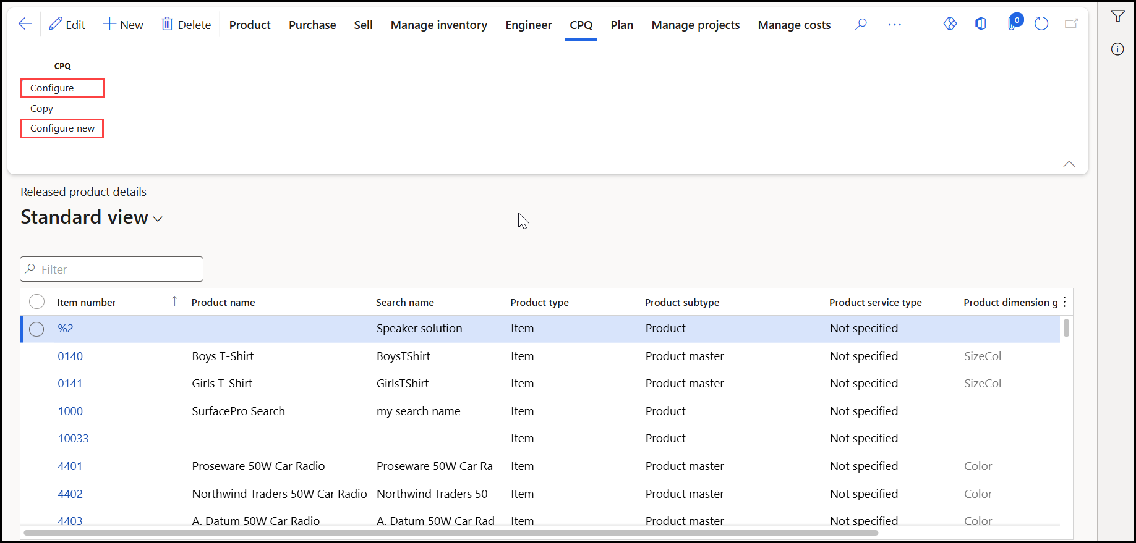Open attachments with the zero badge
This screenshot has height=543, width=1136.
[1014, 23]
